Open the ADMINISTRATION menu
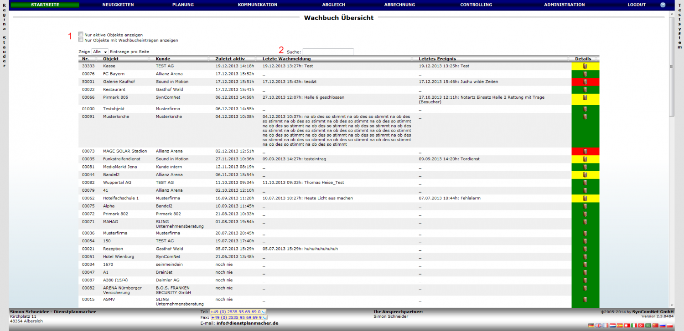 pos(565,5)
